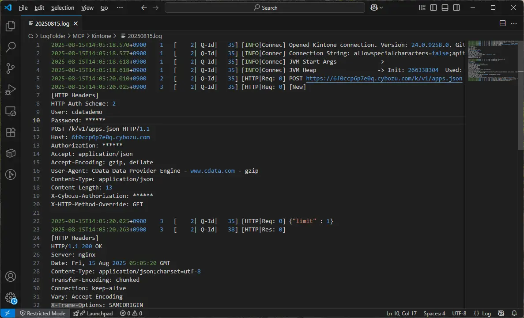Open the Copilot dropdown chevron
Image resolution: width=524 pixels, height=318 pixels.
[381, 8]
